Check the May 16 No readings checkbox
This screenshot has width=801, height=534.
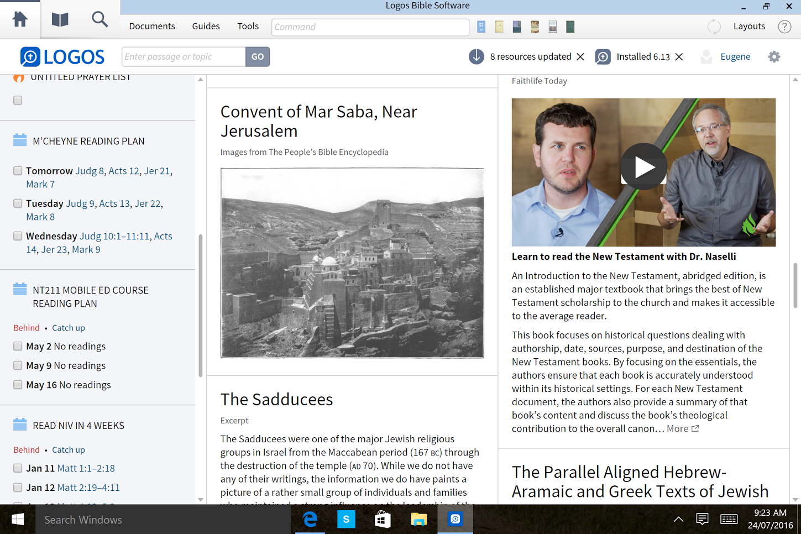(18, 385)
